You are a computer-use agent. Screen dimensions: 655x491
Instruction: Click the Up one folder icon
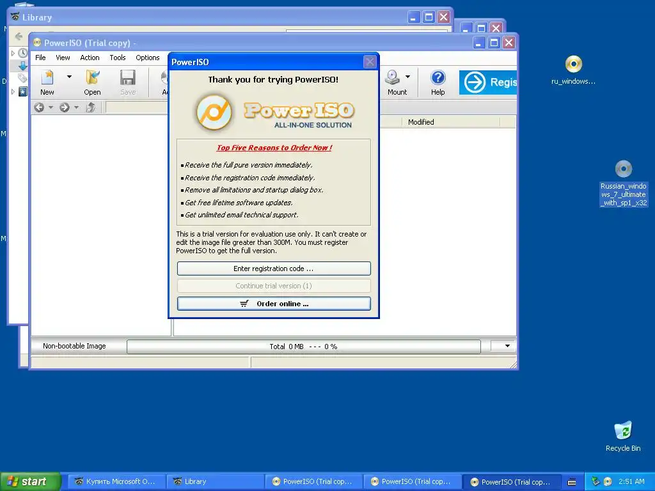(x=91, y=107)
